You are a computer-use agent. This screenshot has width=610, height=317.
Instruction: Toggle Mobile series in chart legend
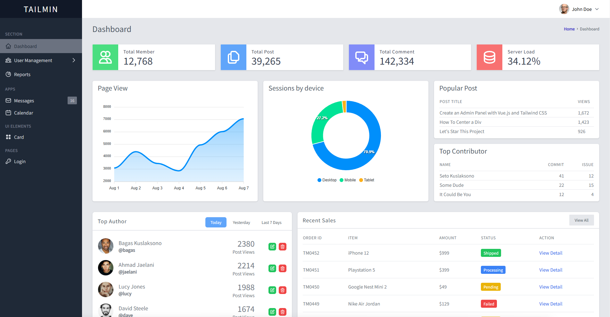pos(348,180)
